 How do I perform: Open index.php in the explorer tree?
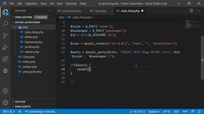click(29, 62)
